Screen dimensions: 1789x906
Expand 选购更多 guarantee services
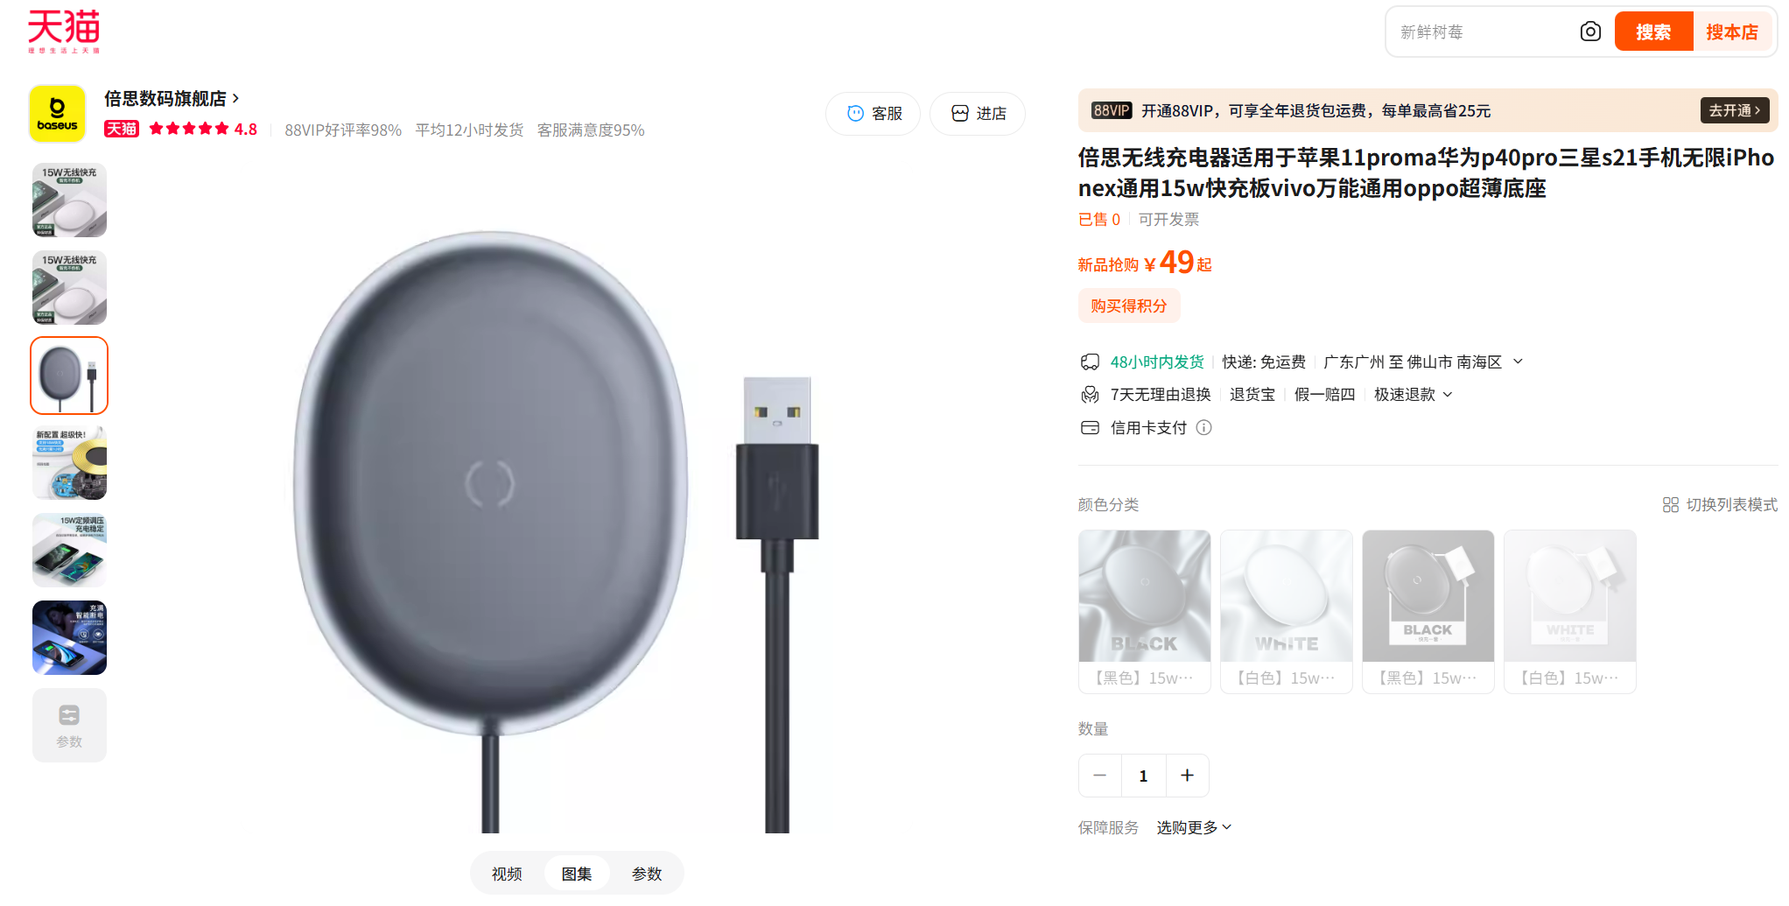[x=1194, y=827]
